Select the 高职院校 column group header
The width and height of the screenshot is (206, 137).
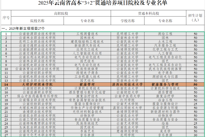[x=61, y=13]
